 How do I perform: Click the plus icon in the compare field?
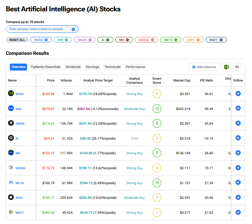point(73,29)
